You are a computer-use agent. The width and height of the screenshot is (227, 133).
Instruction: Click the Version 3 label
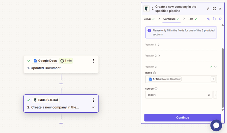151,67
